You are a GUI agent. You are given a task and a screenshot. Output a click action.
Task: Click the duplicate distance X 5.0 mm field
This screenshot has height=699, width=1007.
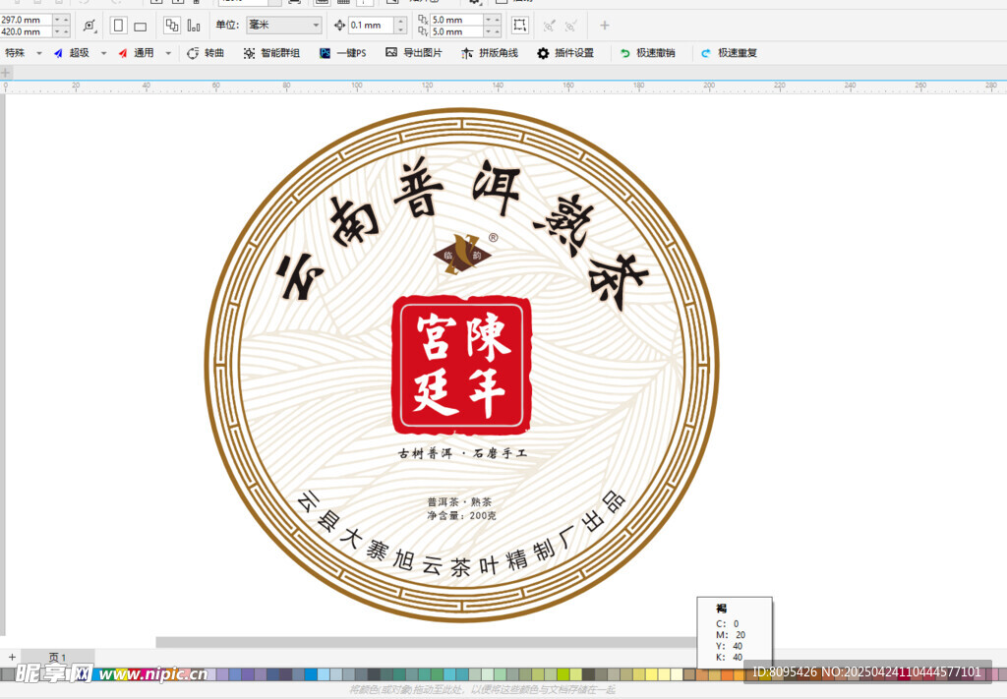click(x=456, y=20)
